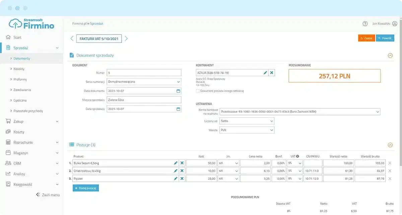Delete the Pączek position row
The width and height of the screenshot is (402, 215).
(x=390, y=179)
